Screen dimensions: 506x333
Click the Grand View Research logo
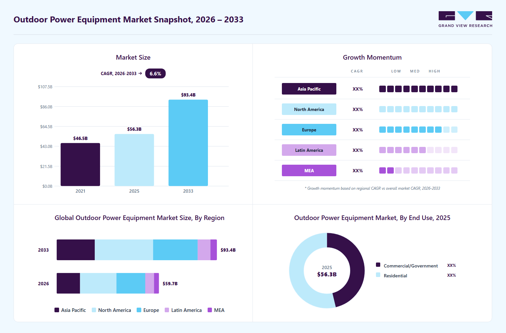pos(465,19)
